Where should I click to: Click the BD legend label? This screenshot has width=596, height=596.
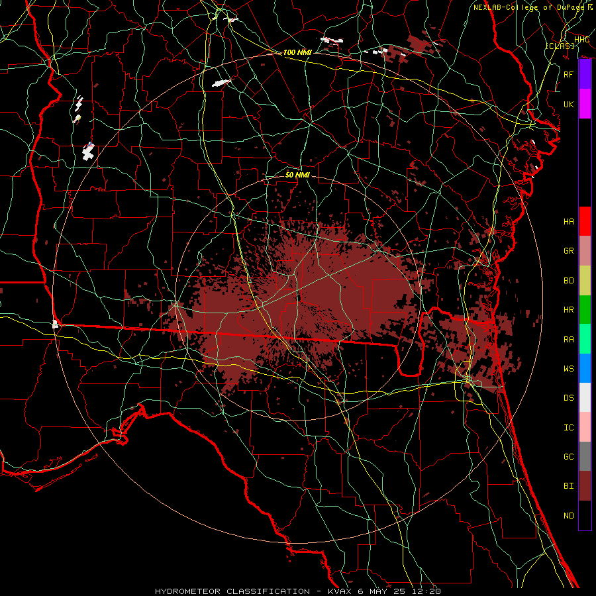pos(568,281)
